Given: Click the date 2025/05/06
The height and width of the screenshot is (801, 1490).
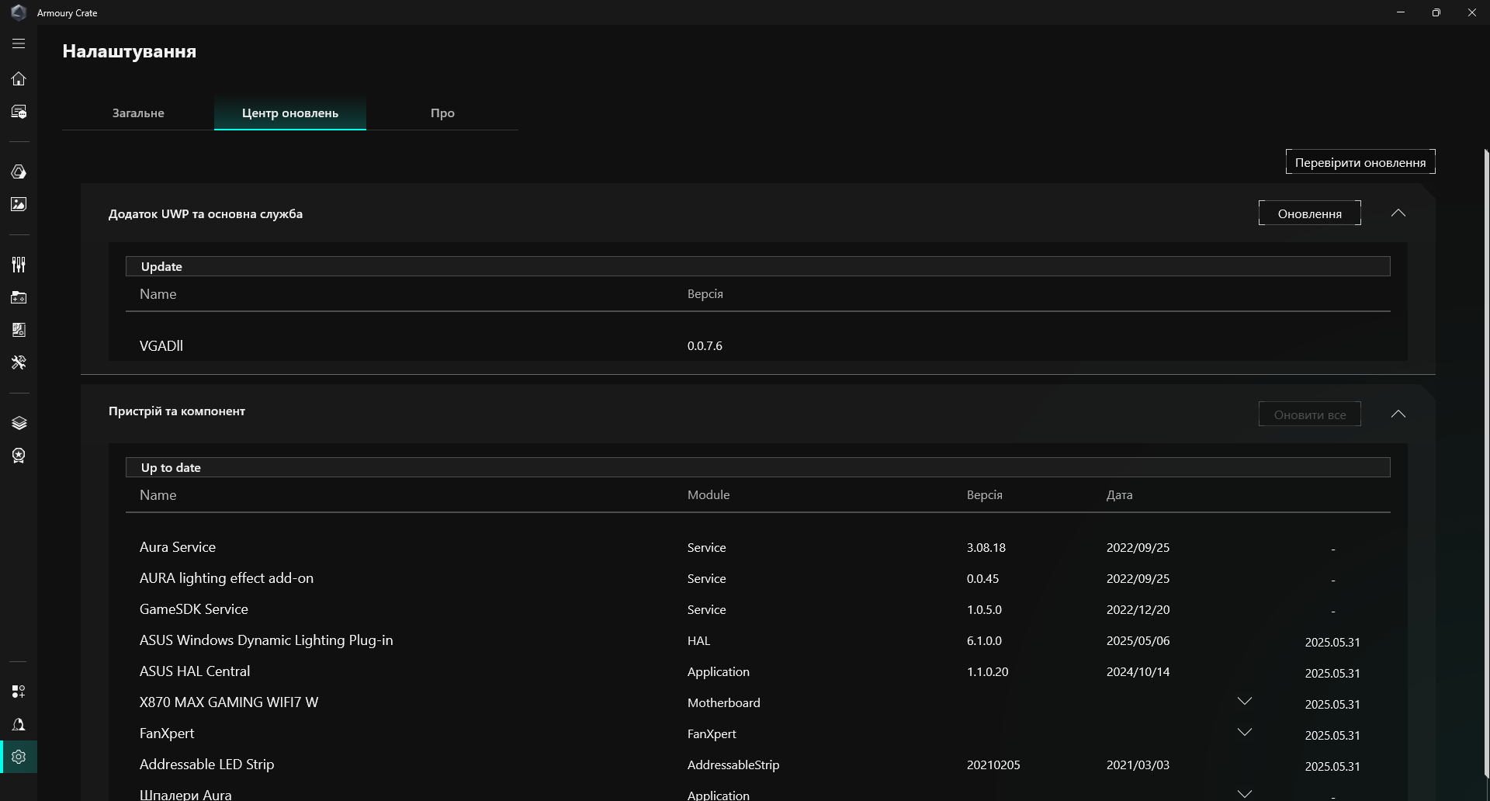Looking at the screenshot, I should [x=1138, y=641].
